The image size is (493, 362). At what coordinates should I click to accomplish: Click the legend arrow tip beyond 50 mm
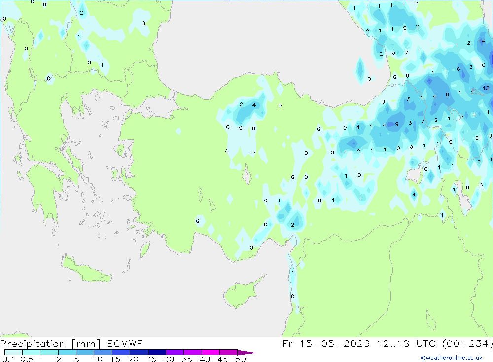pos(247,353)
